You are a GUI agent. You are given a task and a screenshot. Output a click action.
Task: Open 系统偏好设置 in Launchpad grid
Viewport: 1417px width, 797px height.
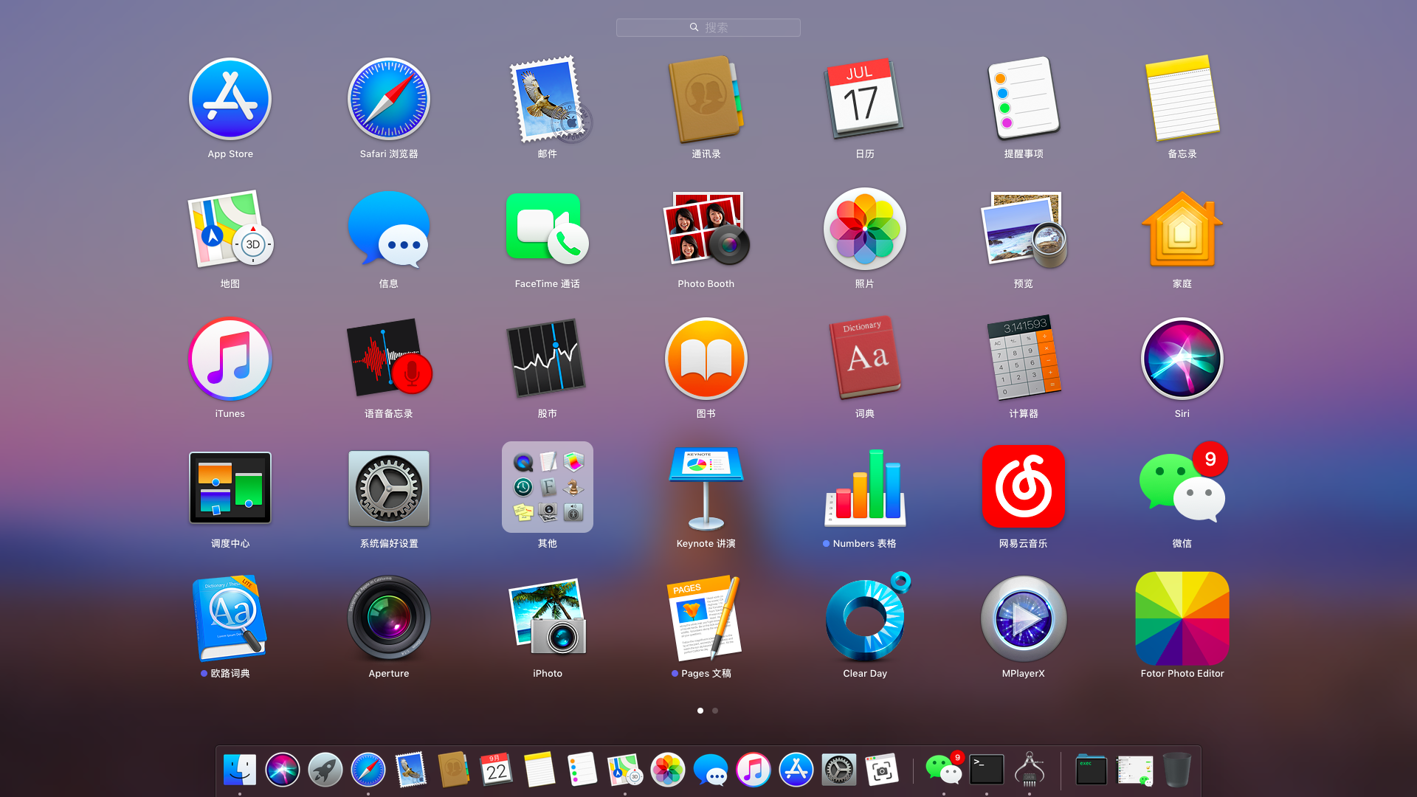(389, 488)
